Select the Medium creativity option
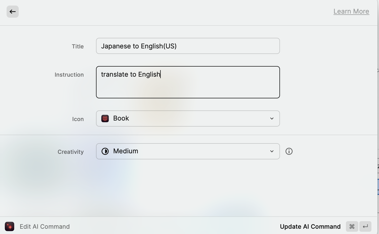This screenshot has width=379, height=234. pyautogui.click(x=126, y=151)
